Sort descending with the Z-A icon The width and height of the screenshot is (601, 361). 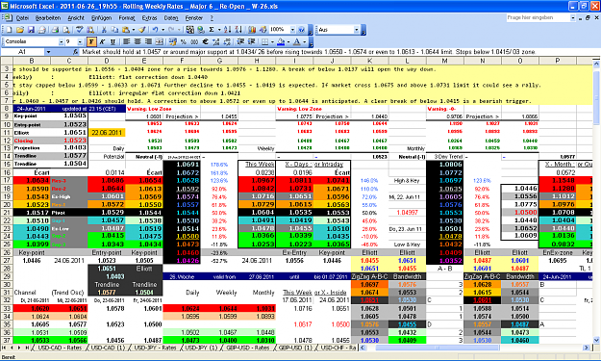tap(238, 30)
